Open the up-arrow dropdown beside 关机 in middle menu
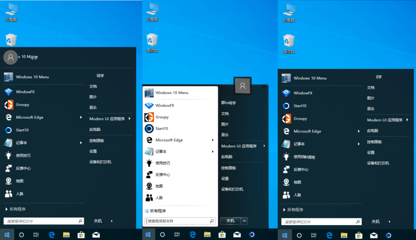 click(244, 221)
